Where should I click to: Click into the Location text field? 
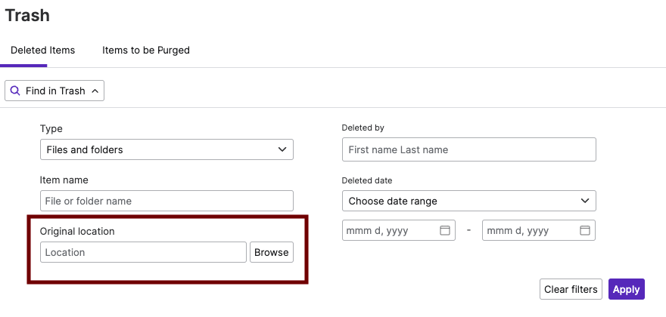[144, 252]
